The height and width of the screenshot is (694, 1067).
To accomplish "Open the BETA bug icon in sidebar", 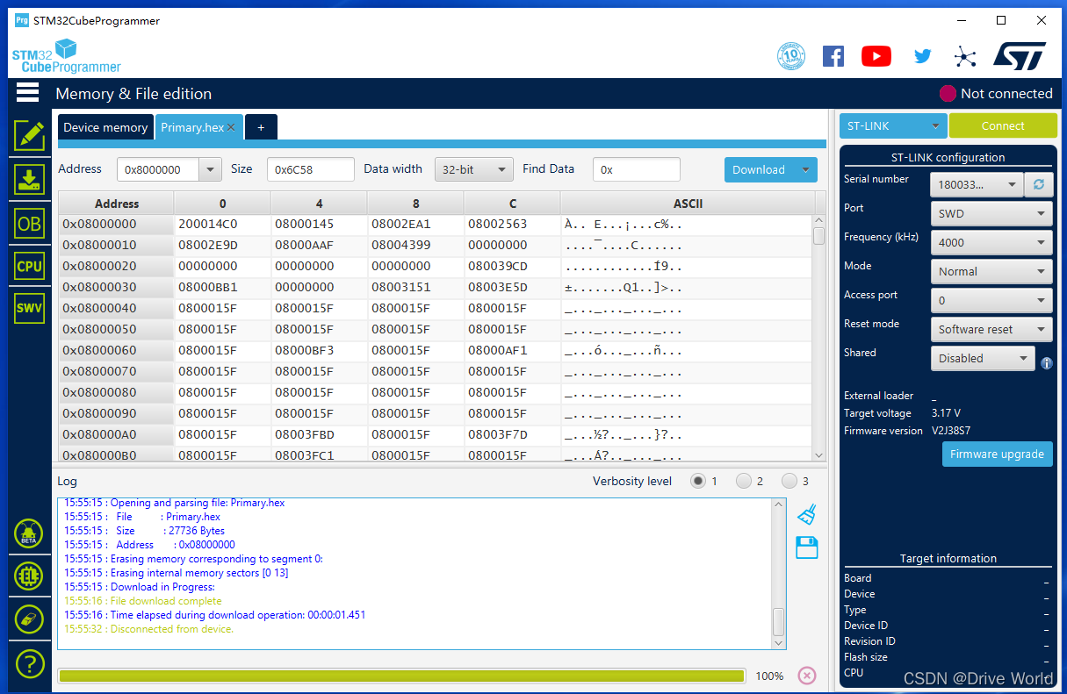I will (29, 533).
